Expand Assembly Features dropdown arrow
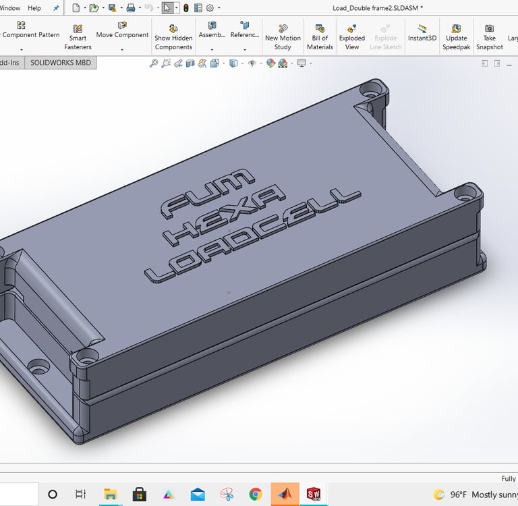 [x=212, y=50]
